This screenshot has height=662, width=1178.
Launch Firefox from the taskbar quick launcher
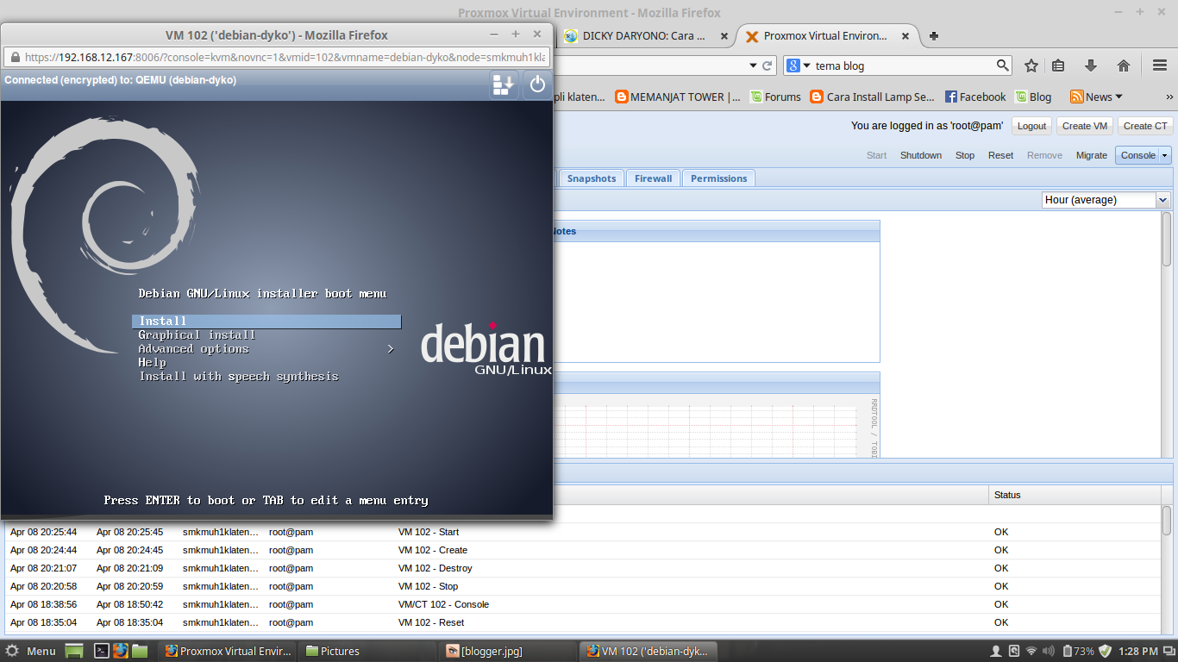point(120,651)
